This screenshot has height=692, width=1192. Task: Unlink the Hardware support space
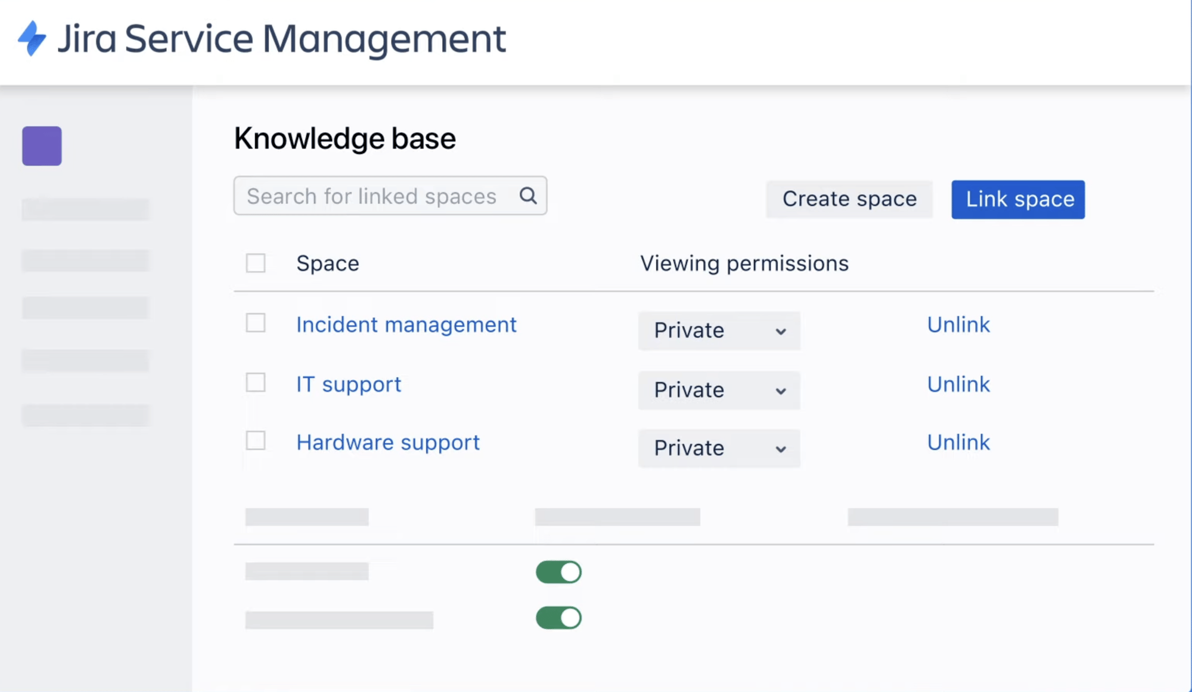click(x=958, y=442)
